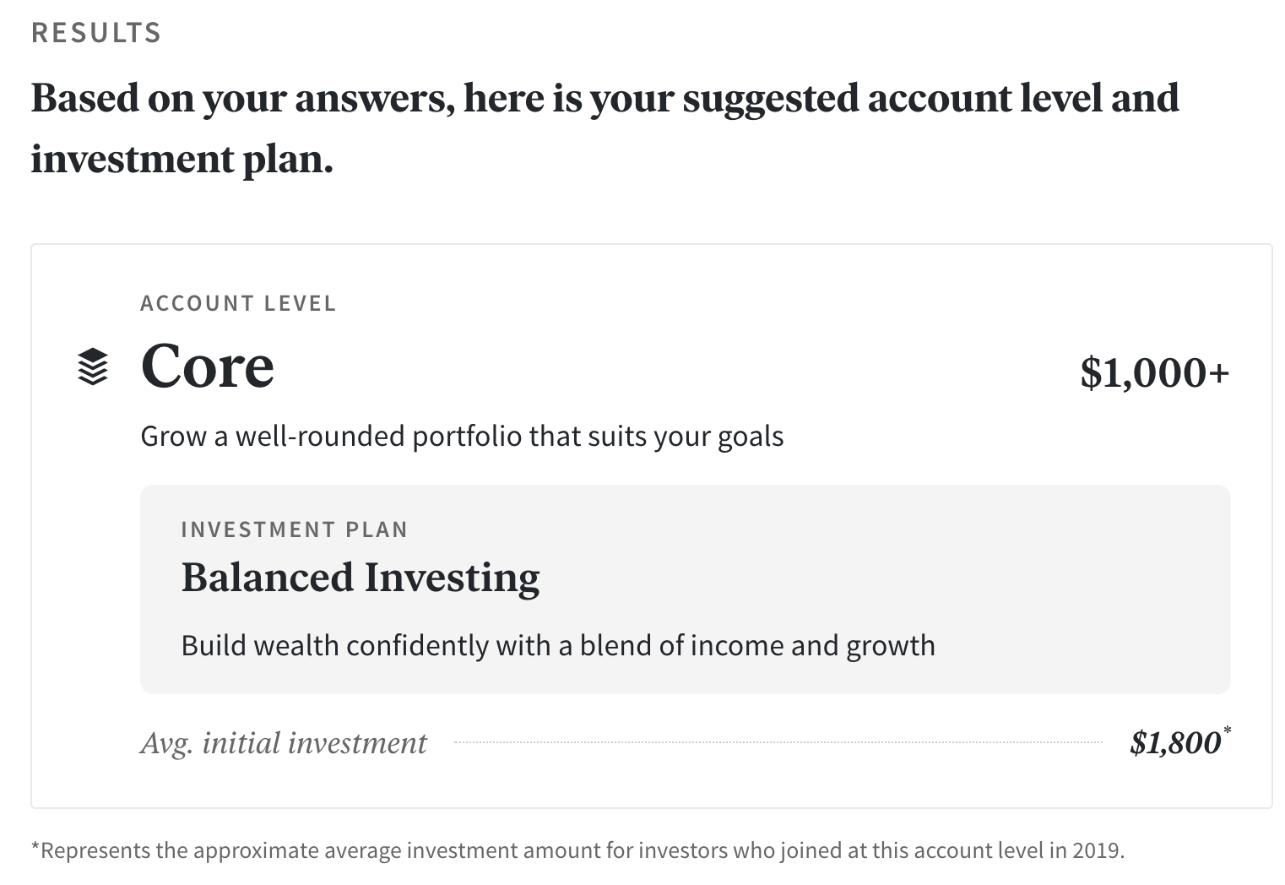Image resolution: width=1285 pixels, height=885 pixels.
Task: Click the $1,800 average investment value
Action: click(1175, 742)
